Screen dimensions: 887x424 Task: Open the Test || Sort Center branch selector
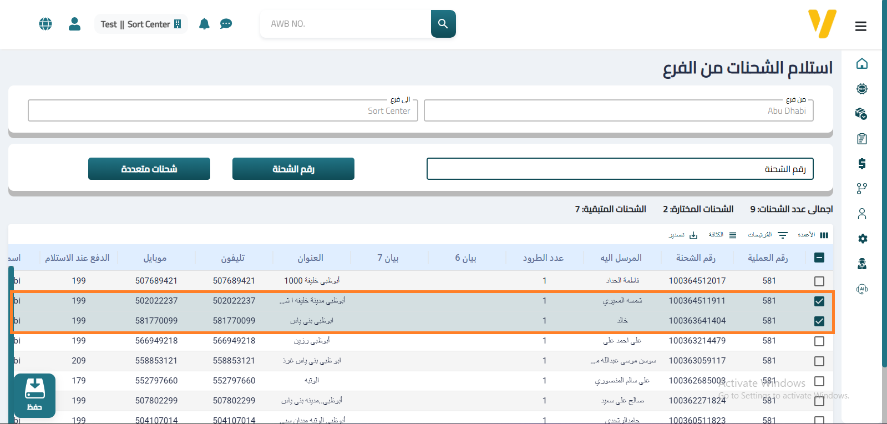(x=141, y=24)
